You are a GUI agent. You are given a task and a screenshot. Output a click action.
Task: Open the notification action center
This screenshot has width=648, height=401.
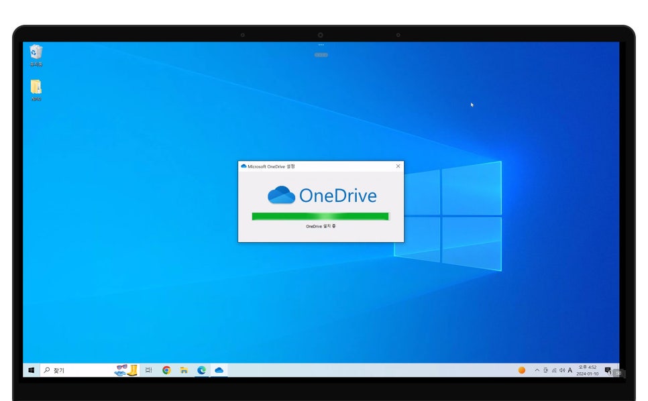pos(608,370)
